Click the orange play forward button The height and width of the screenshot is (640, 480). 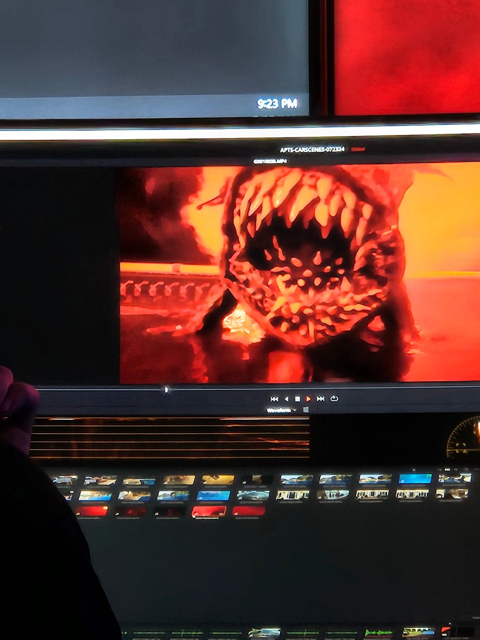pyautogui.click(x=308, y=398)
